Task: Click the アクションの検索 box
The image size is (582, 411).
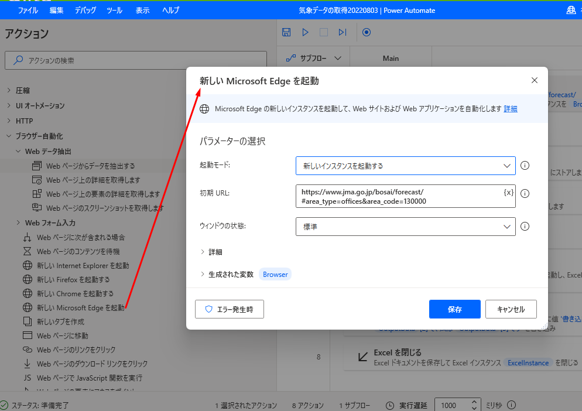Action: point(136,60)
